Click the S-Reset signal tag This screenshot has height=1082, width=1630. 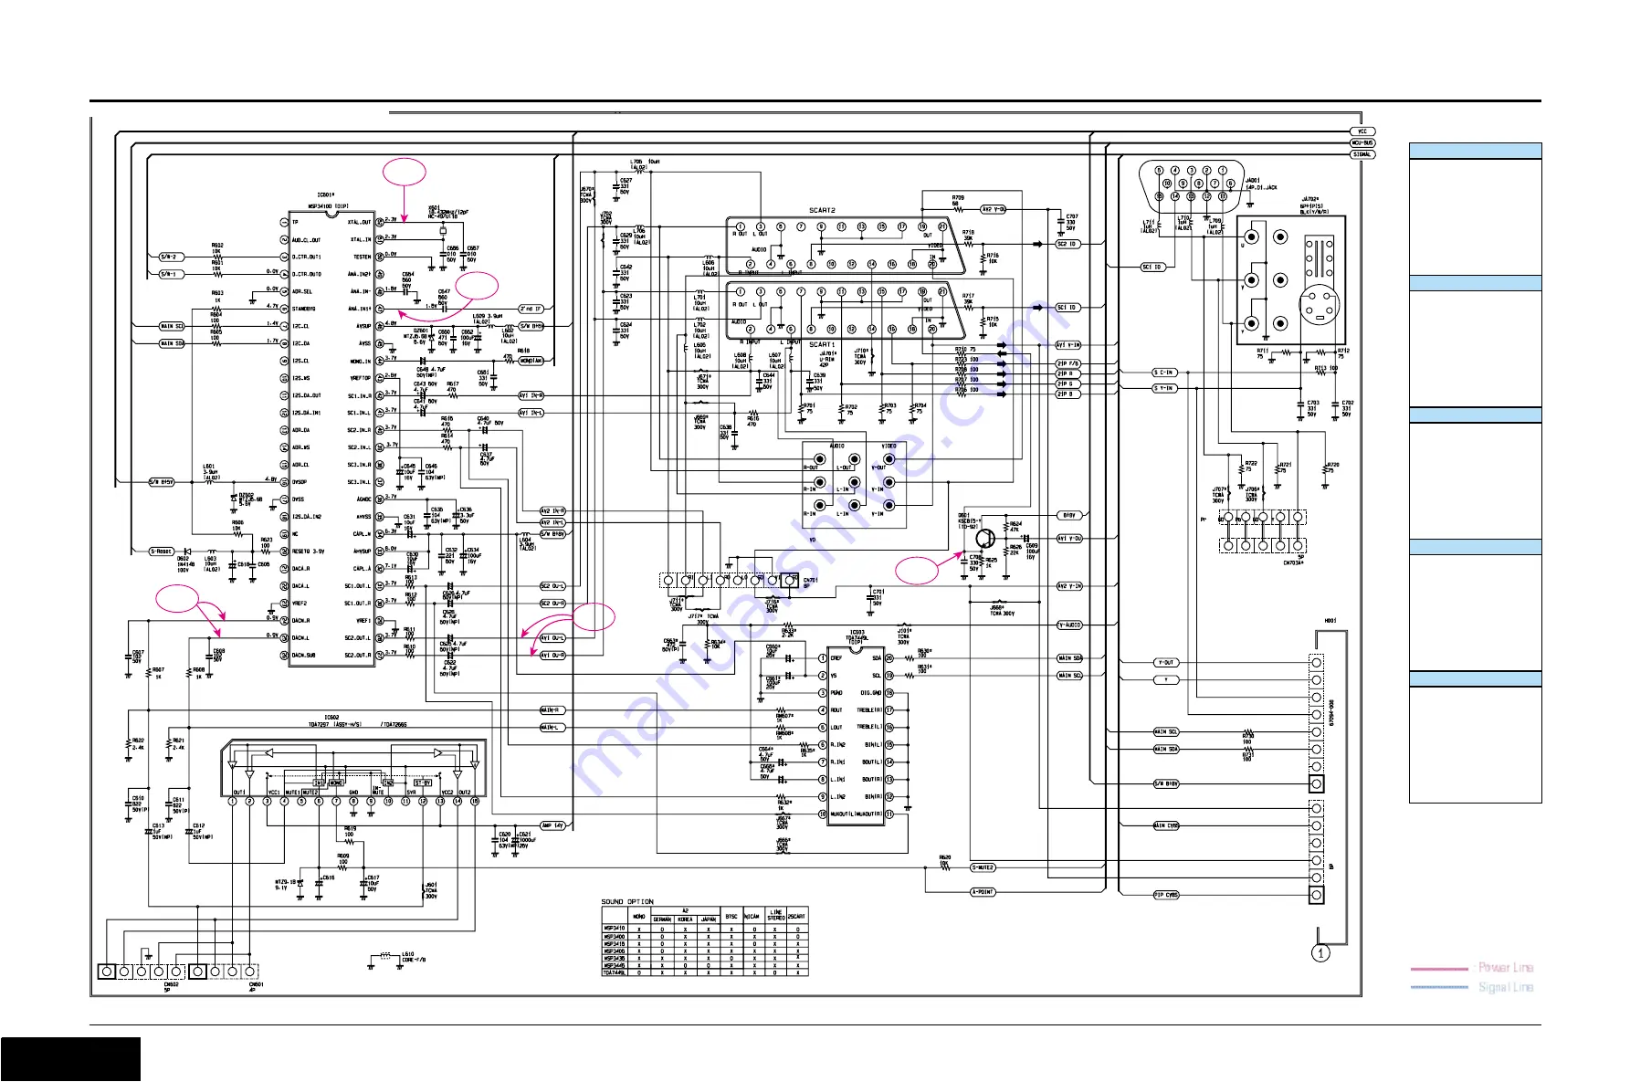tap(162, 552)
